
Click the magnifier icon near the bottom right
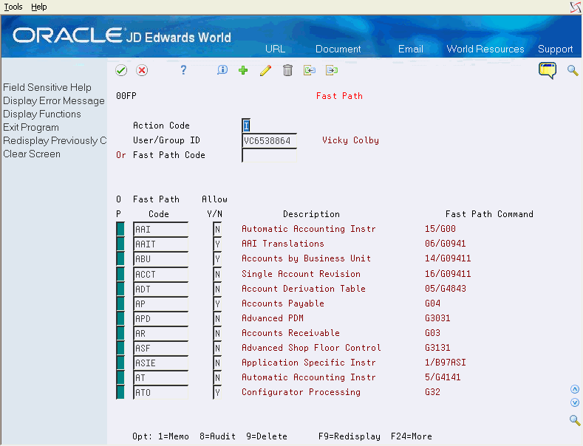click(575, 420)
